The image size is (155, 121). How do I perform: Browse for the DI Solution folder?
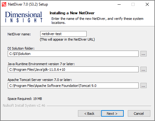[144, 54]
